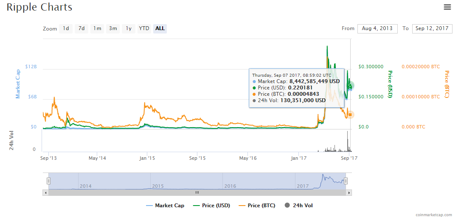461x217 pixels.
Task: Click the Market Cap vertical axis title
Action: [18, 84]
